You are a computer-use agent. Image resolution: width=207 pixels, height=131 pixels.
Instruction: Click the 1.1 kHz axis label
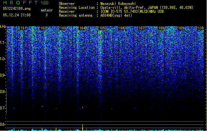pyautogui.click(x=3, y=43)
